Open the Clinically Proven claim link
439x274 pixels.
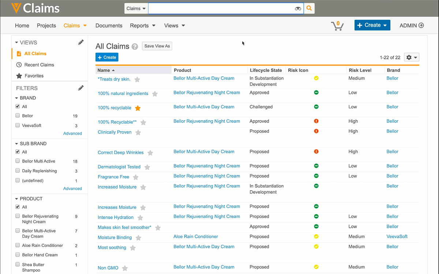pos(115,132)
